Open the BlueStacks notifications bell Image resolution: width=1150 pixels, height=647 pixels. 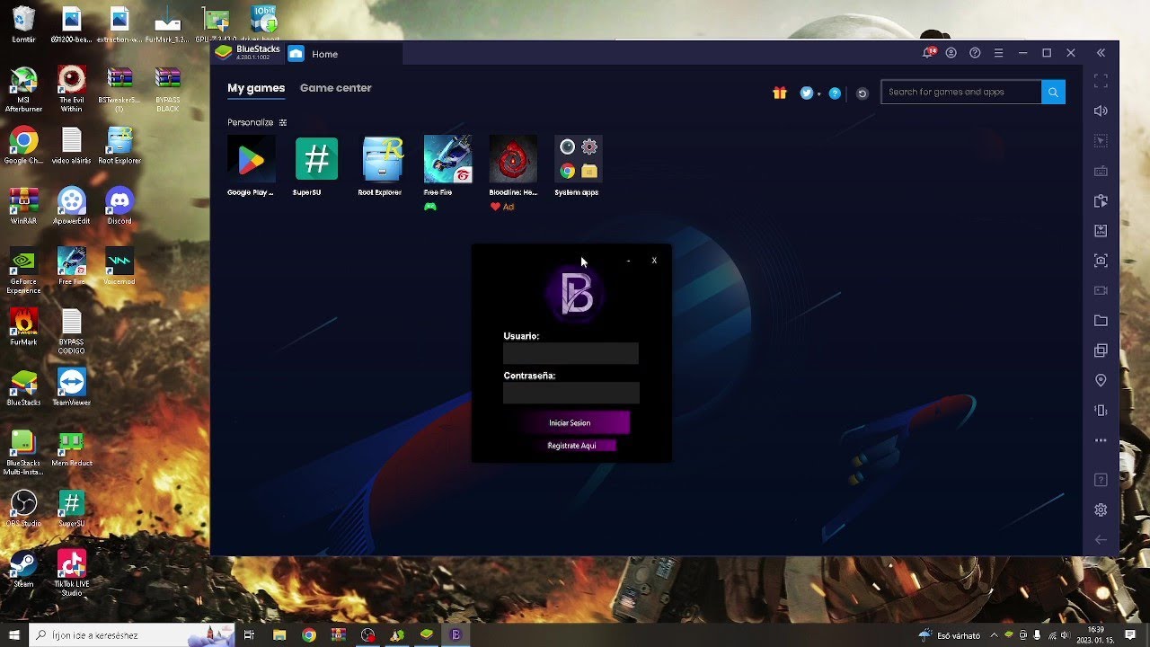tap(928, 53)
